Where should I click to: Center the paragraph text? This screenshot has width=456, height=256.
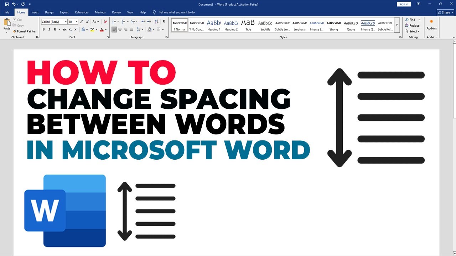tap(120, 30)
